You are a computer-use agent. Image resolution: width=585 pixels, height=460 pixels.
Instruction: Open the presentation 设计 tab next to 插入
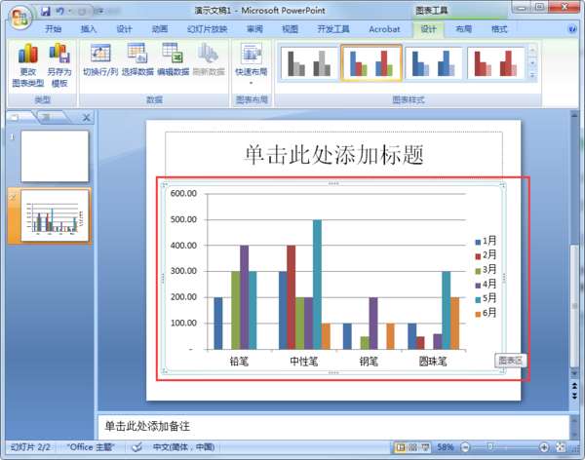tap(124, 29)
